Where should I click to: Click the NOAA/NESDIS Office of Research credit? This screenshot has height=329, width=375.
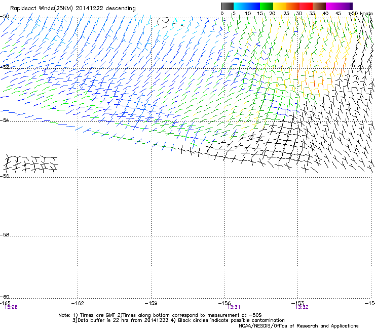(x=298, y=326)
